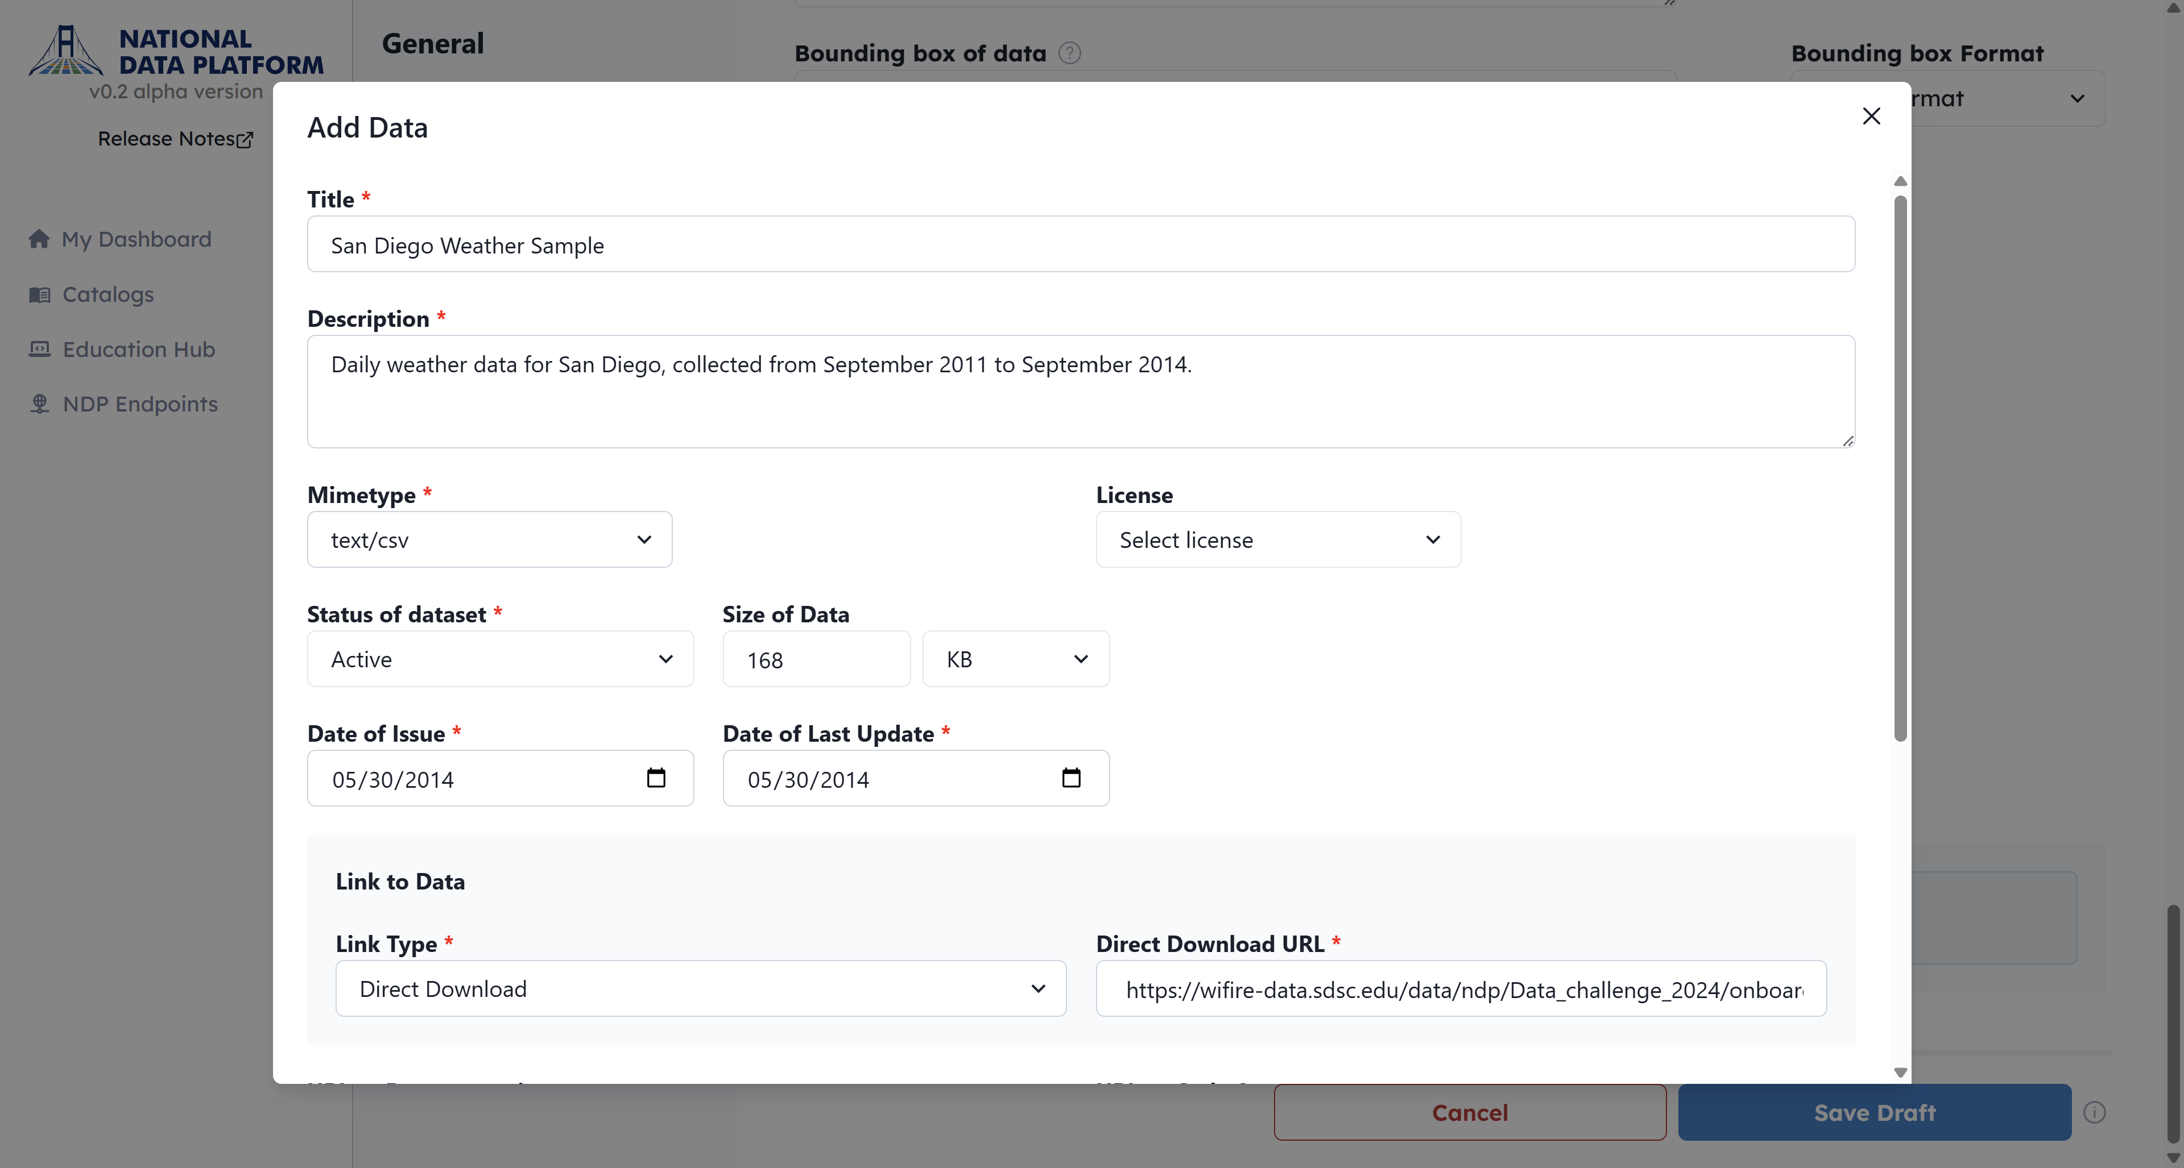Go to NDP Endpoints page

click(x=140, y=404)
